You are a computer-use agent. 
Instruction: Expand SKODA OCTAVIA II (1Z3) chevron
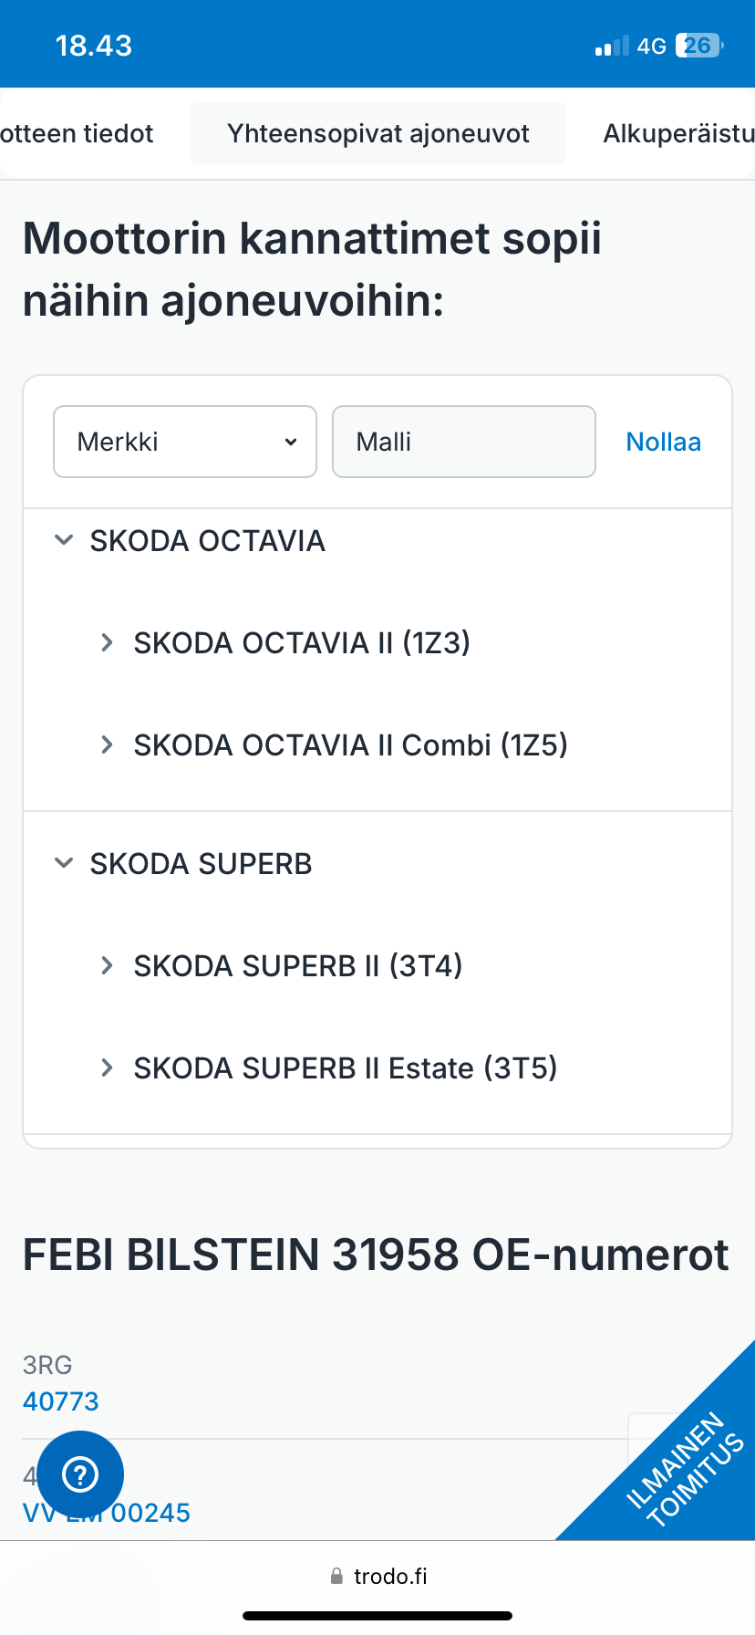point(108,642)
